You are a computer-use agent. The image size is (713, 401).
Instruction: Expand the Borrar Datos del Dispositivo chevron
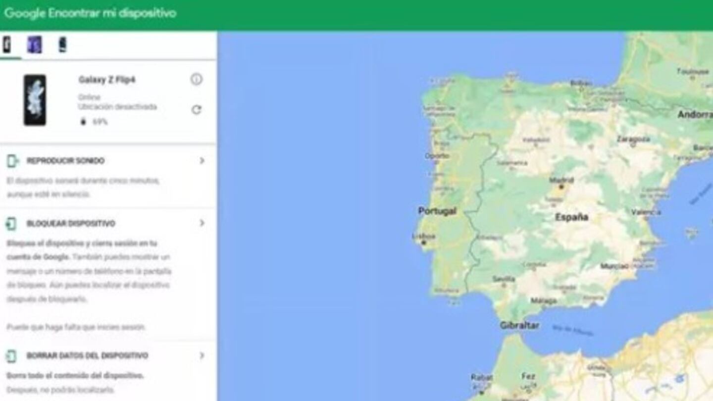pyautogui.click(x=202, y=355)
